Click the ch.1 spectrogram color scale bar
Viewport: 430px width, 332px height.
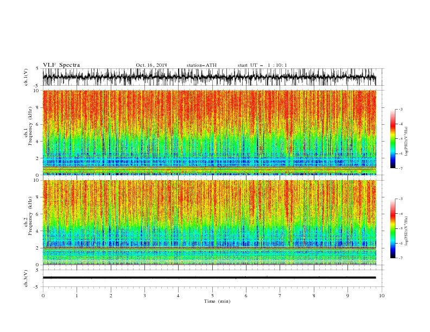pyautogui.click(x=393, y=139)
